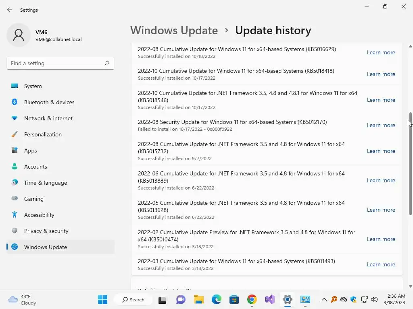This screenshot has height=309, width=413.
Task: Click the search magnifier in Find a setting
Action: 106,63
